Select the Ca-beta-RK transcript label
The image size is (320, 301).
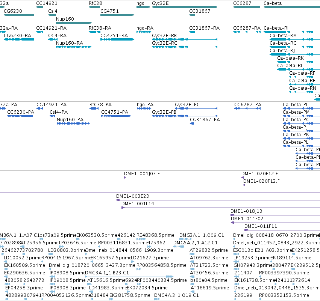(290, 58)
